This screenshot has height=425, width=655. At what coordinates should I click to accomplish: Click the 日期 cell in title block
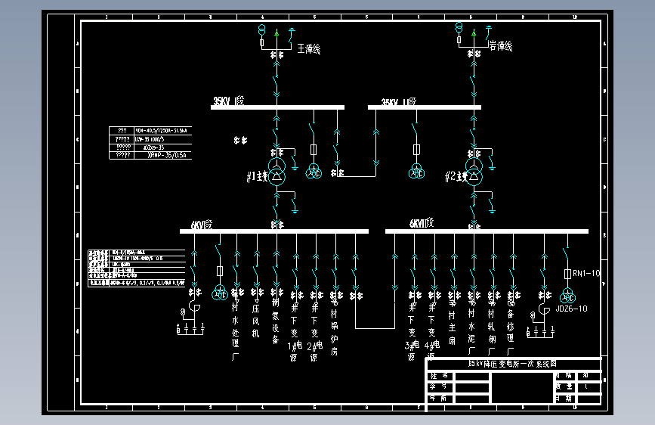tap(564, 399)
